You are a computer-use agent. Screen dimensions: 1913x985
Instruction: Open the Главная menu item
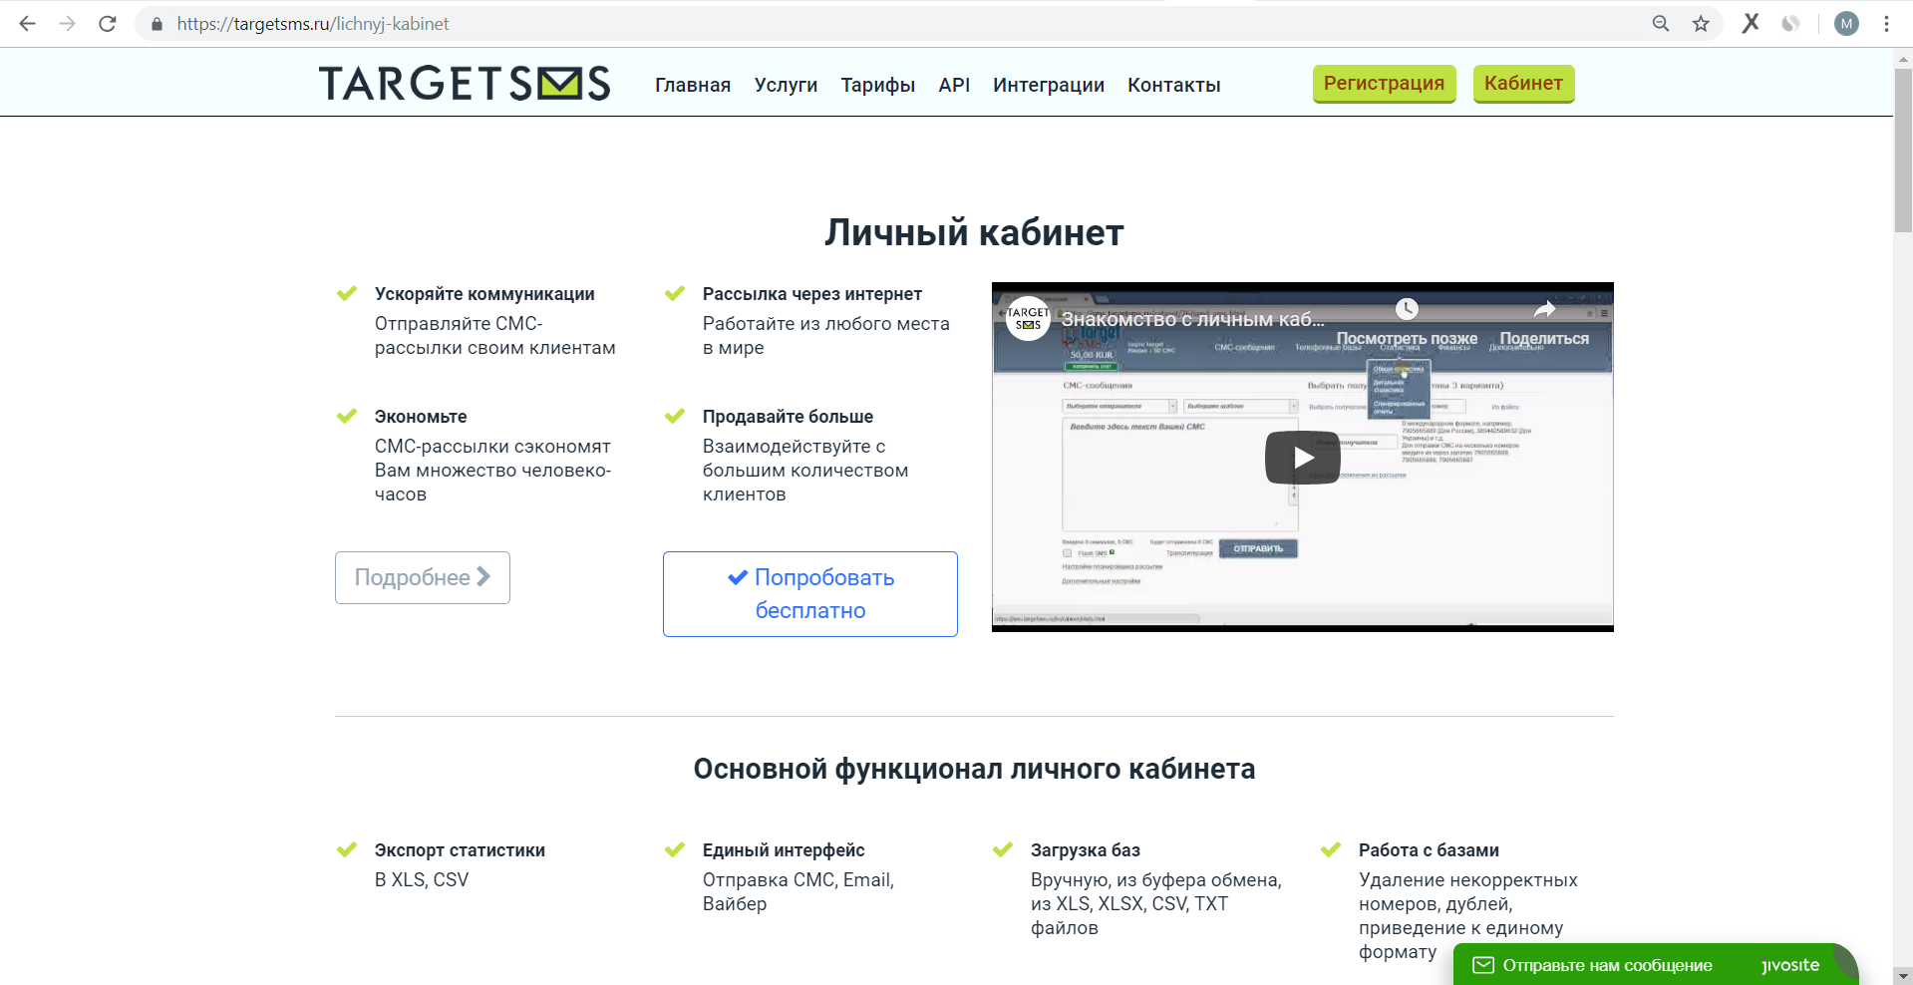[693, 85]
